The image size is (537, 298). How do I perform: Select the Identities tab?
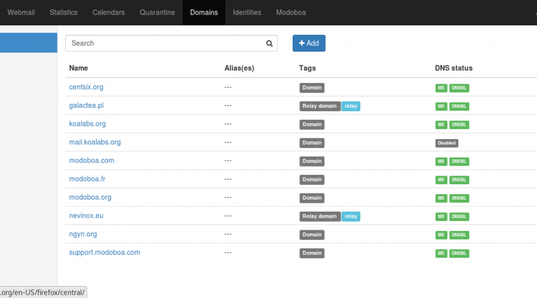[x=246, y=13]
